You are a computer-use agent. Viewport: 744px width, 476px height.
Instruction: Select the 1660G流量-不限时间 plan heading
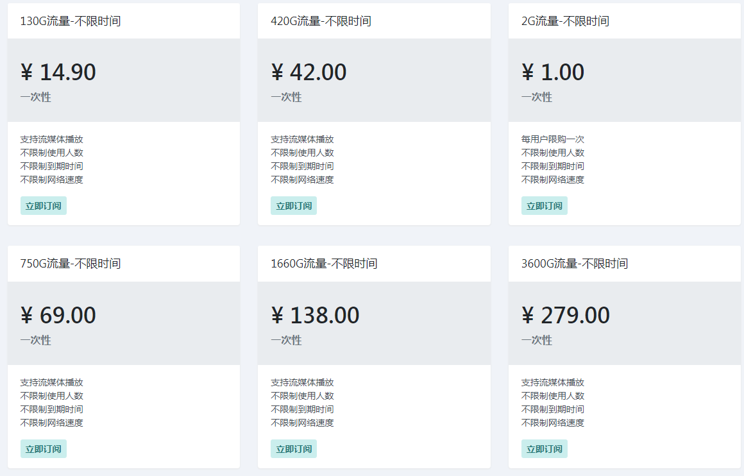[x=324, y=264]
